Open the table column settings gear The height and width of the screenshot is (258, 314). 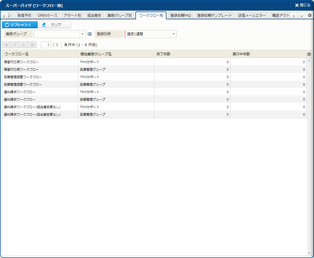(x=309, y=54)
